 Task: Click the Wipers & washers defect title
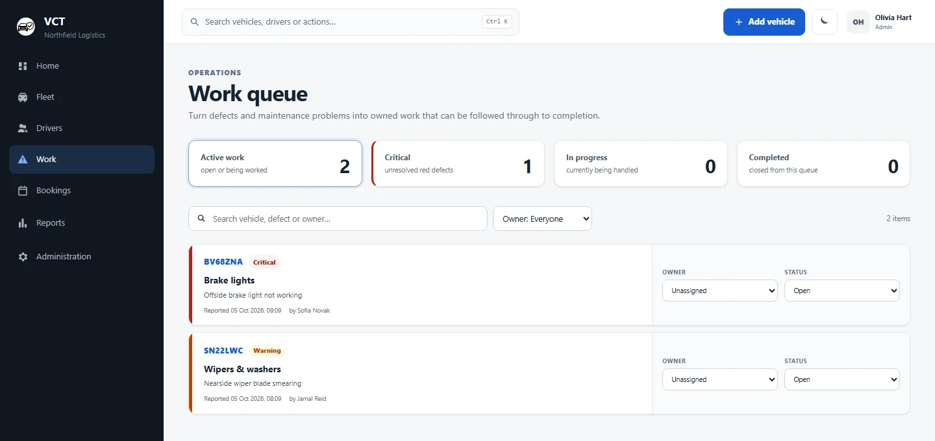pos(242,370)
